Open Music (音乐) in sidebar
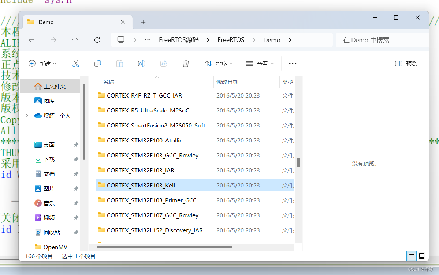This screenshot has height=275, width=439. point(50,203)
